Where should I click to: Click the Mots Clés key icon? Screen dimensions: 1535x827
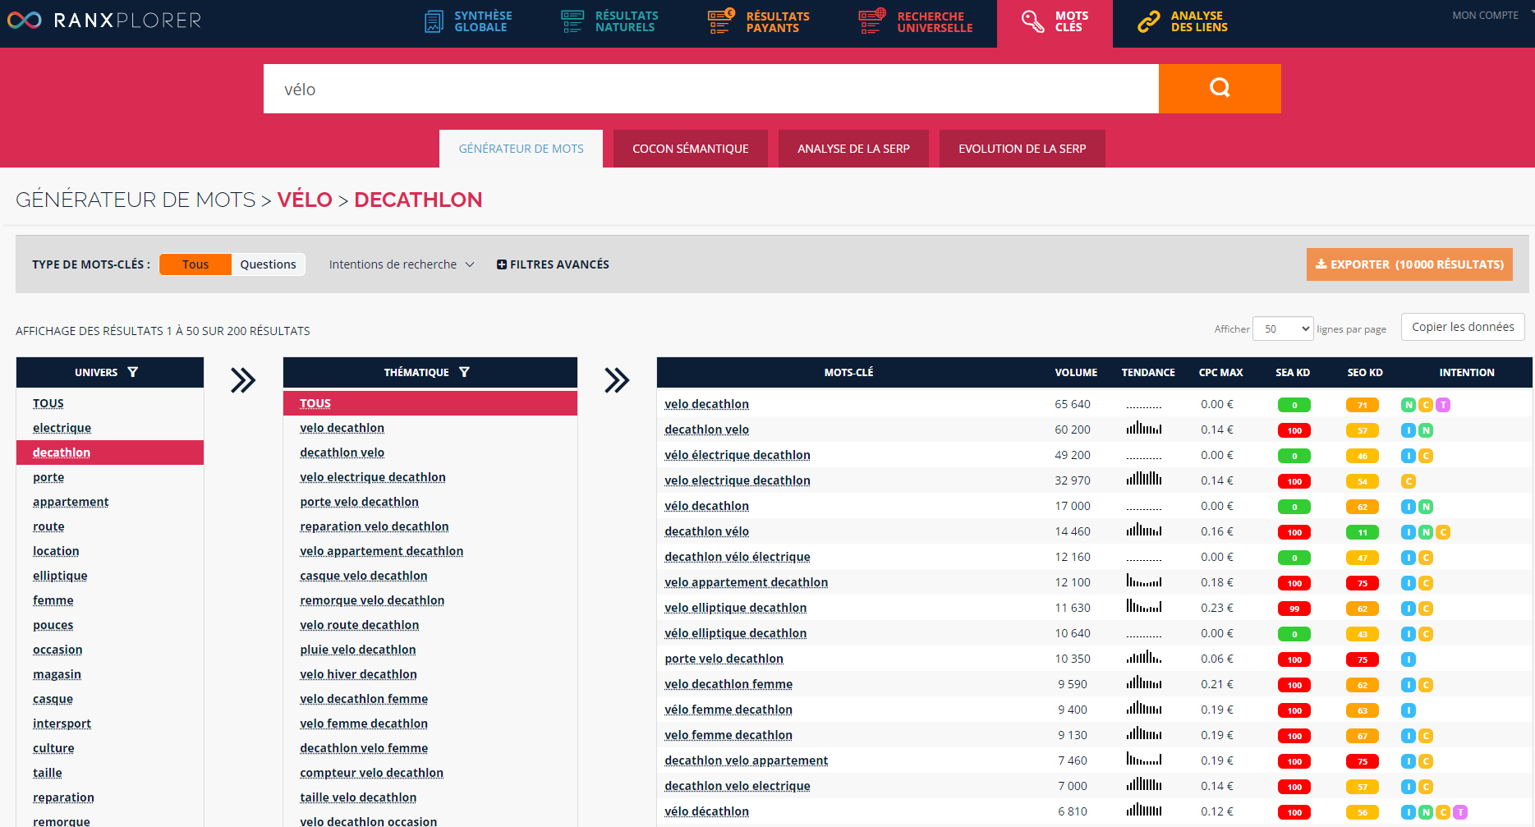(1032, 21)
